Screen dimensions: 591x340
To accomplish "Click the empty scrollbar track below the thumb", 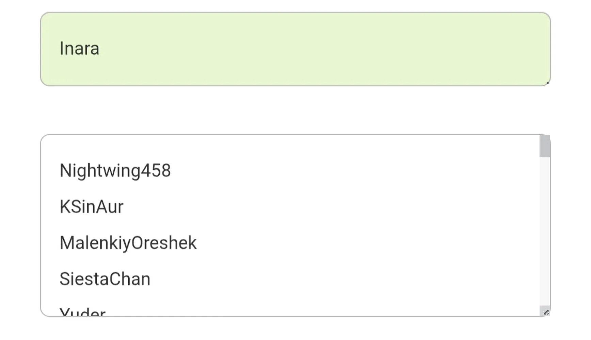I will [x=545, y=231].
